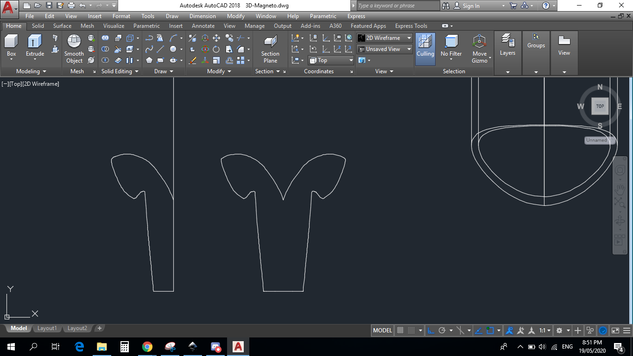This screenshot has width=633, height=356.
Task: Click the Smooth Object mesh tool
Action: coord(74,49)
